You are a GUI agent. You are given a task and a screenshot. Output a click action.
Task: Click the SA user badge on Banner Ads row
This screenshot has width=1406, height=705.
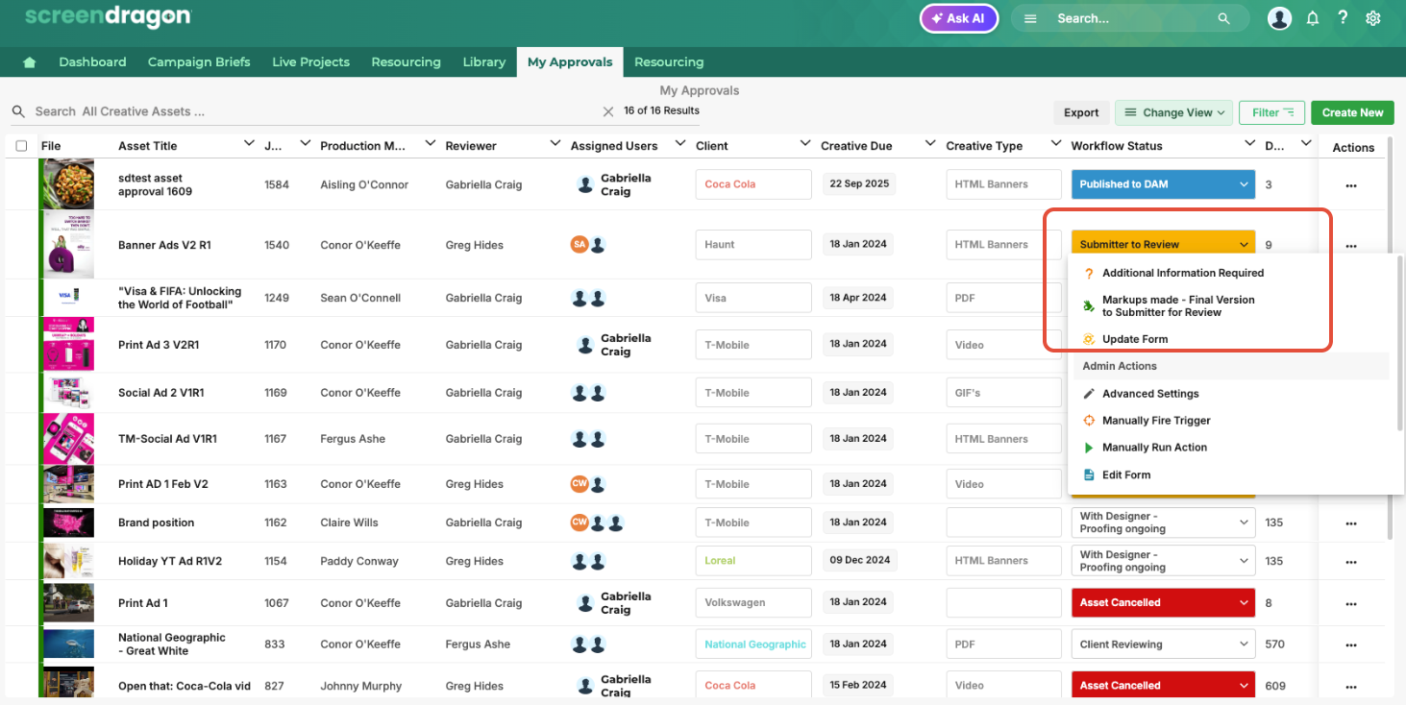click(579, 244)
